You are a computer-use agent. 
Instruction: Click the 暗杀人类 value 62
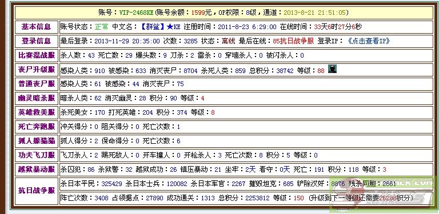point(98,98)
